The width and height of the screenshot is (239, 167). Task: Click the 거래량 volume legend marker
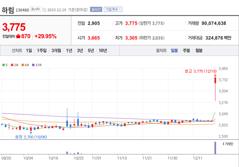[x=223, y=144]
